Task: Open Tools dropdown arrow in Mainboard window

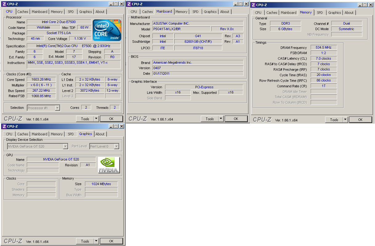Action: click(x=221, y=119)
